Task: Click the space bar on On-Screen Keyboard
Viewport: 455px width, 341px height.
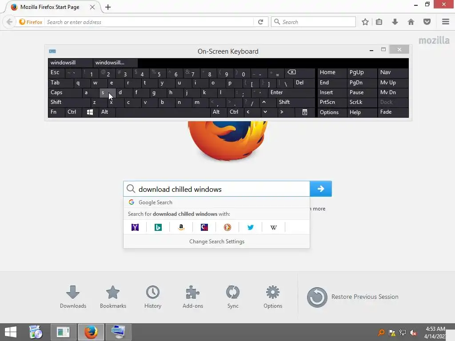Action: pos(163,112)
